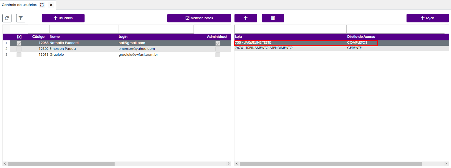This screenshot has width=451, height=168.
Task: Click the graciele@swfast.com.br login cell
Action: coord(138,55)
